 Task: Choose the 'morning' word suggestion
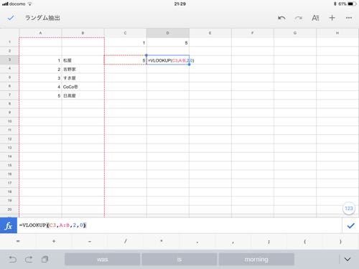(x=256, y=260)
